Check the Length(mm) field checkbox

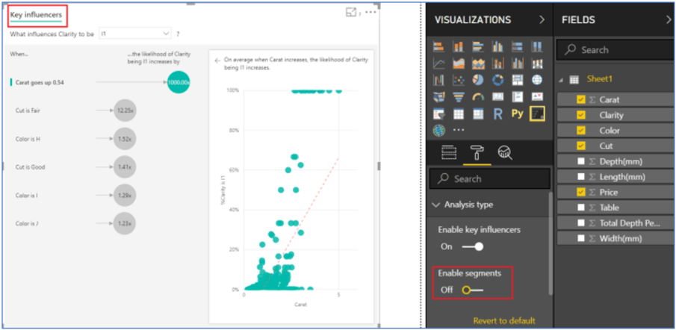pos(581,177)
